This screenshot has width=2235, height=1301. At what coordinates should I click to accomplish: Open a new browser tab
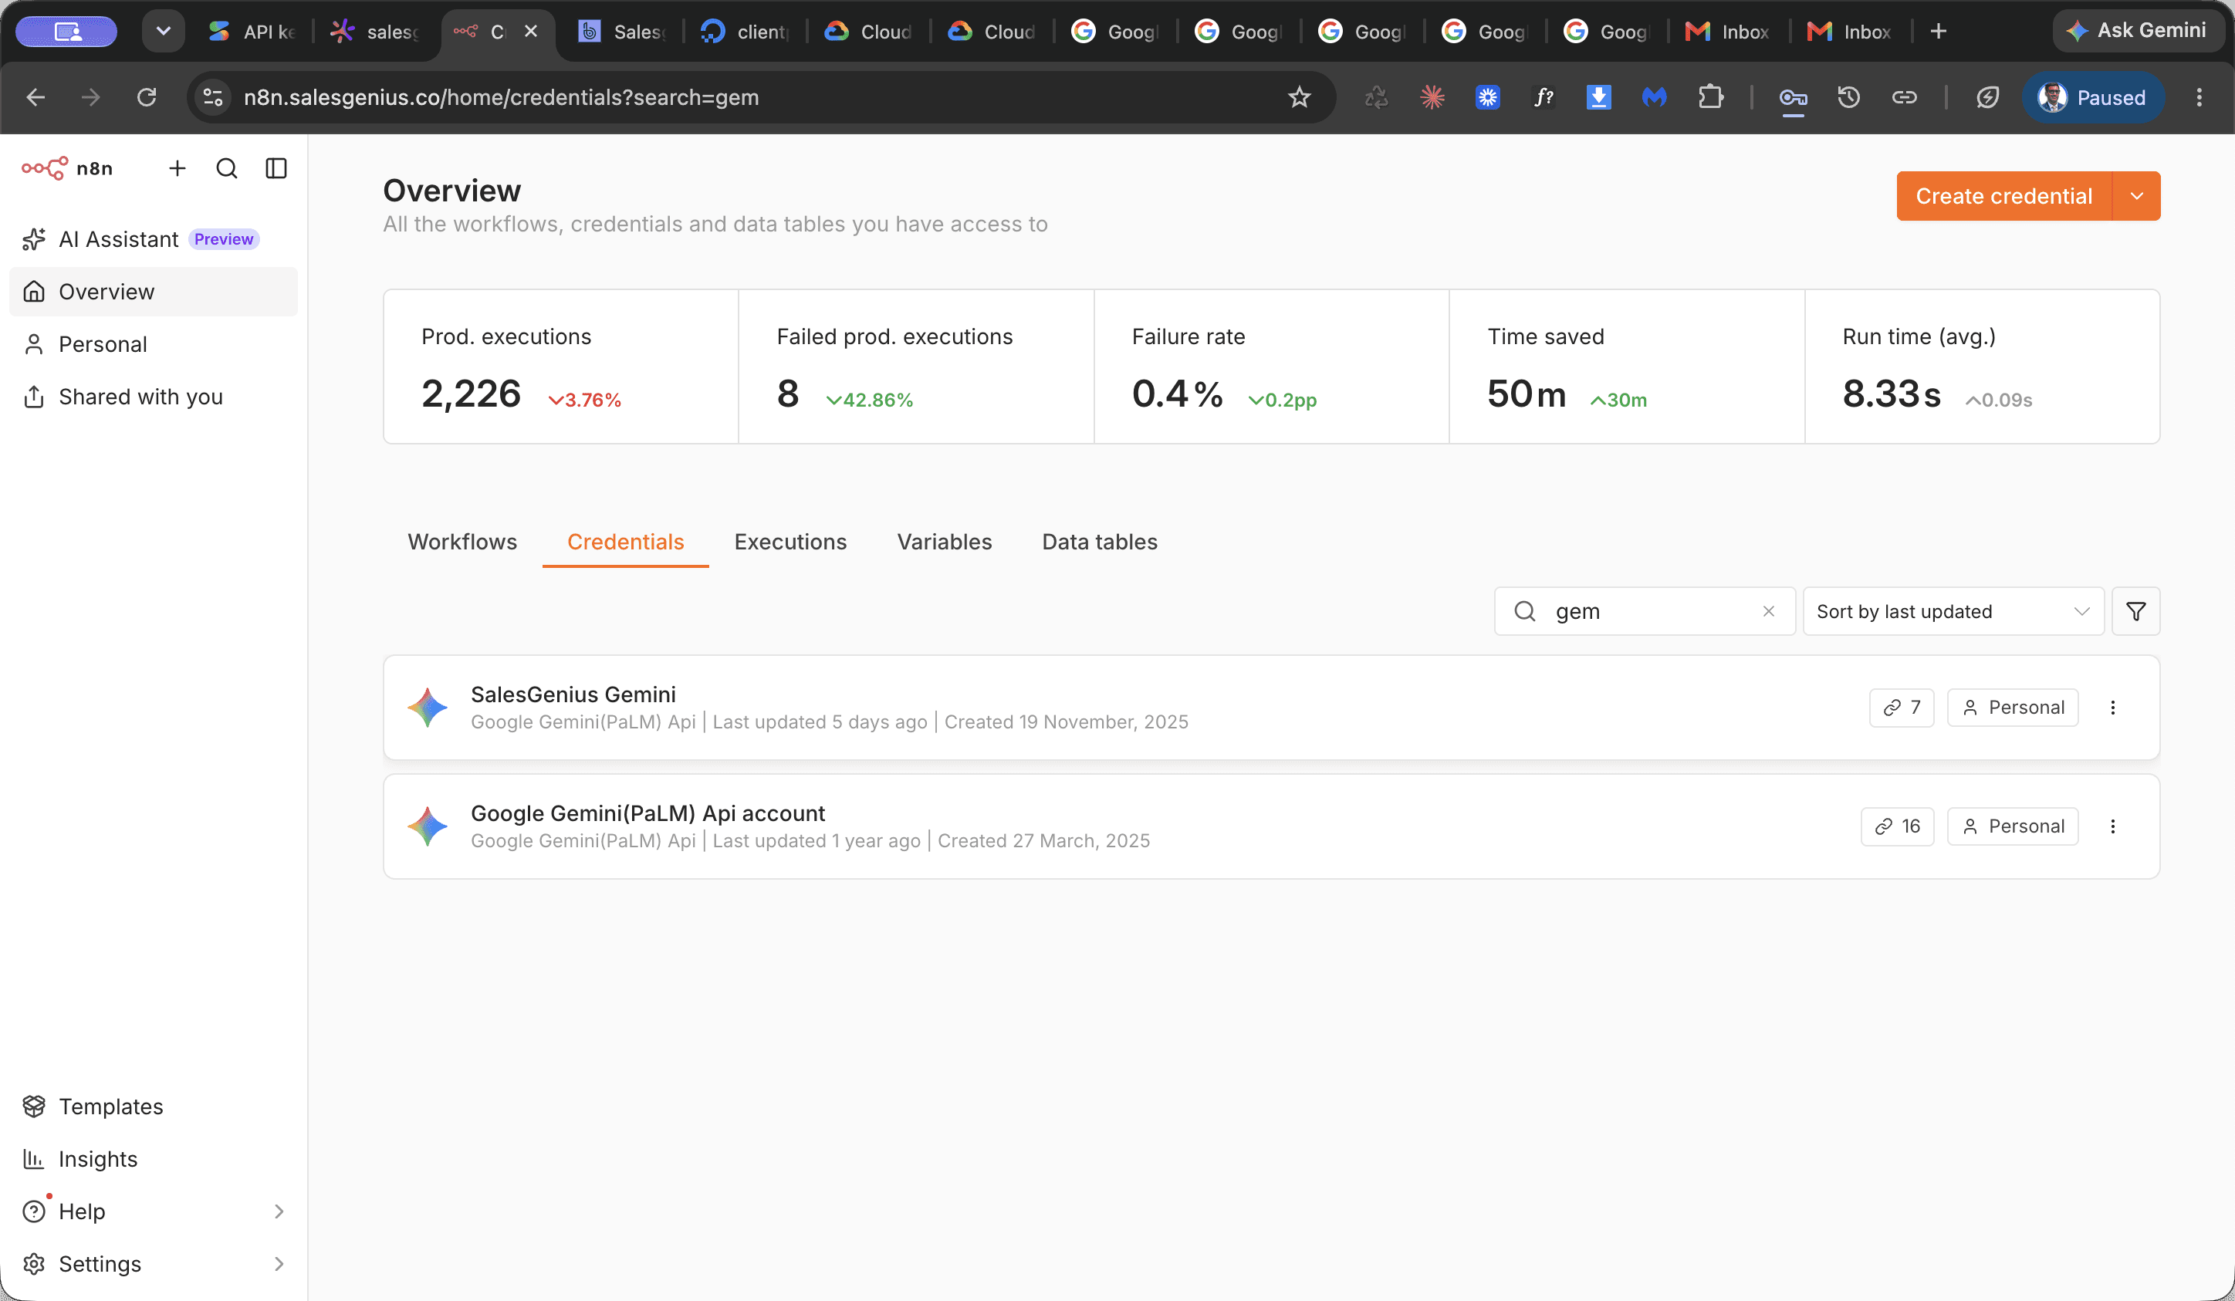pos(1938,32)
